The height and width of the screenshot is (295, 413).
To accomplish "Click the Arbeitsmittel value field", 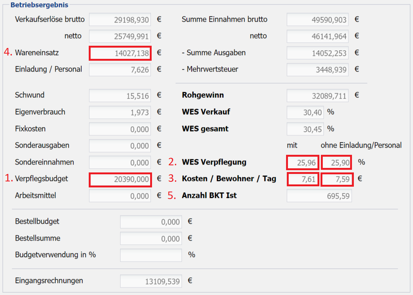I will tap(120, 196).
